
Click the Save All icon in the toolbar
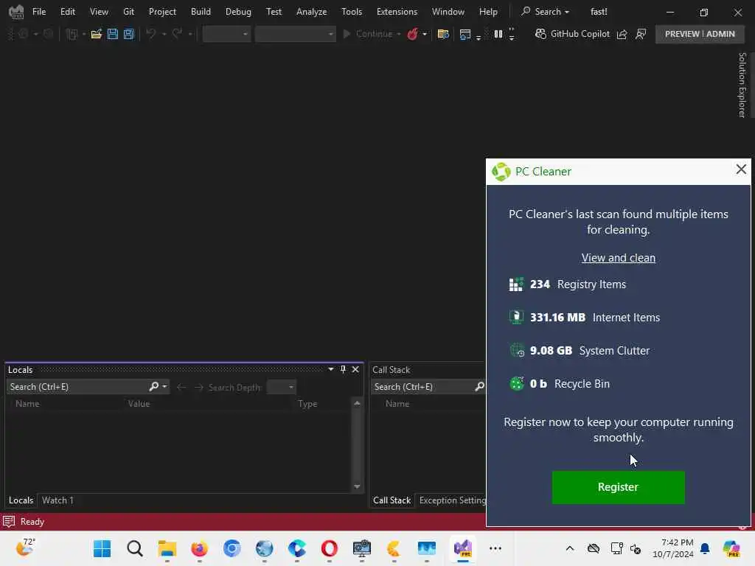click(x=128, y=34)
